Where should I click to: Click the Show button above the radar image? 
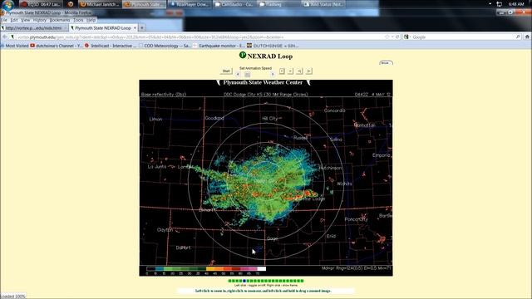click(x=386, y=63)
